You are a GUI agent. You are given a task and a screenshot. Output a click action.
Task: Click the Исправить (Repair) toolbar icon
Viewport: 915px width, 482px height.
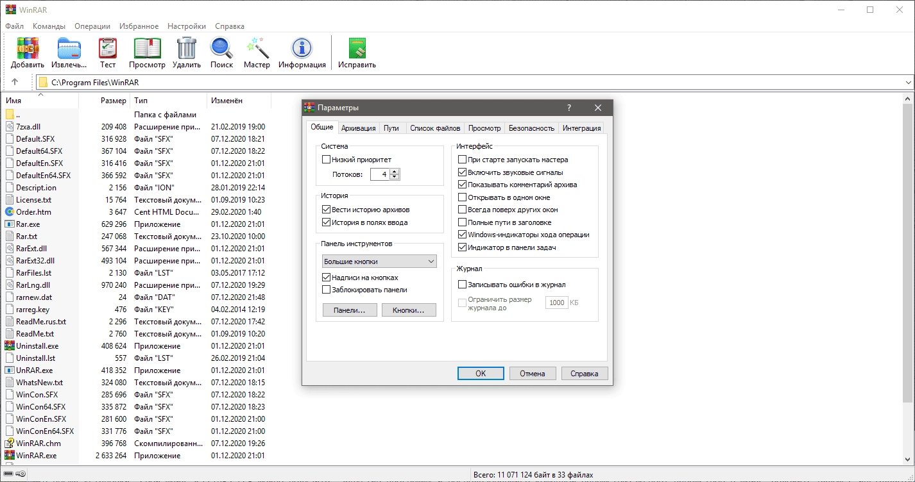(357, 48)
